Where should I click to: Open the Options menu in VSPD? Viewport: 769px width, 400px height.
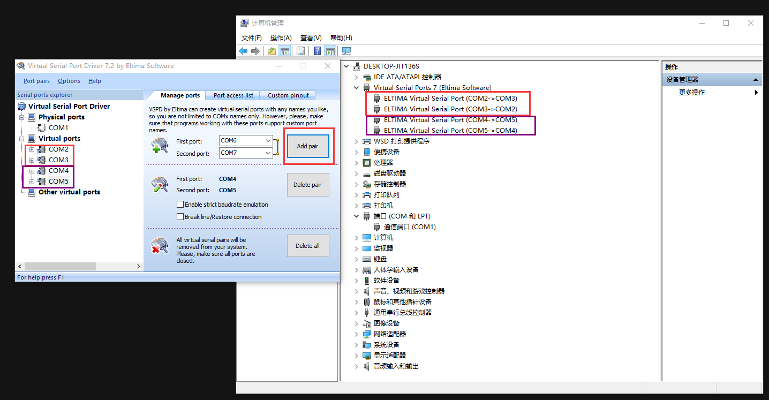point(69,81)
